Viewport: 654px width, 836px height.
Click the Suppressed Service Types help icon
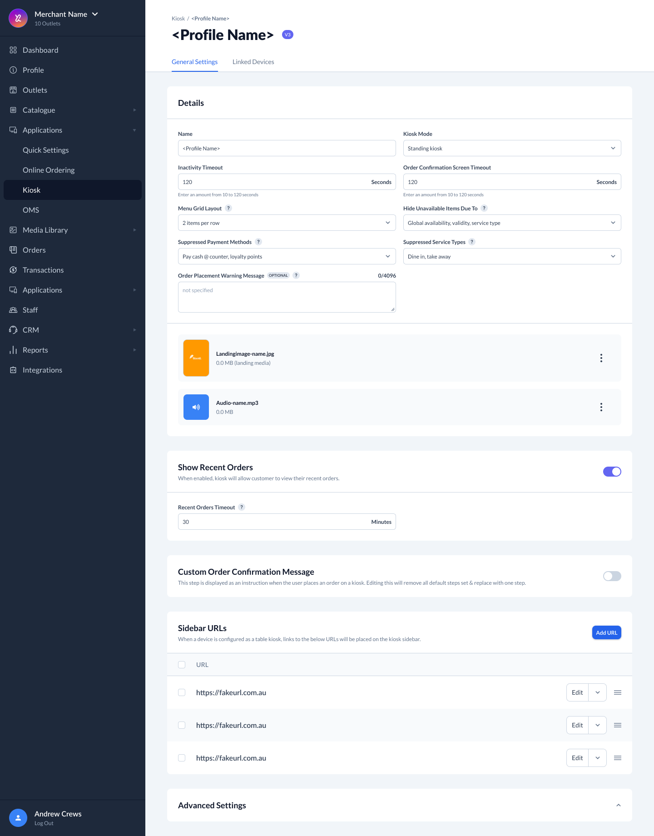point(472,242)
